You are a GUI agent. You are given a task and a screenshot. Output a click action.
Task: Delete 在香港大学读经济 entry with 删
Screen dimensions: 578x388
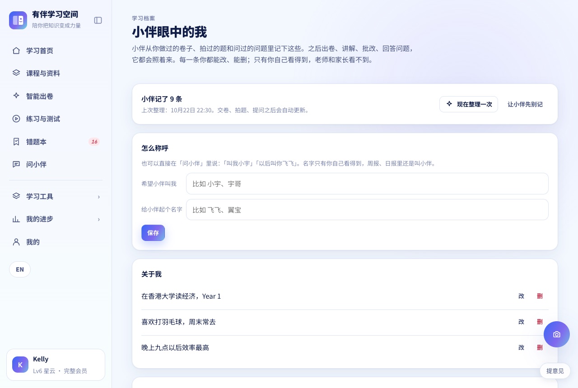(x=540, y=296)
